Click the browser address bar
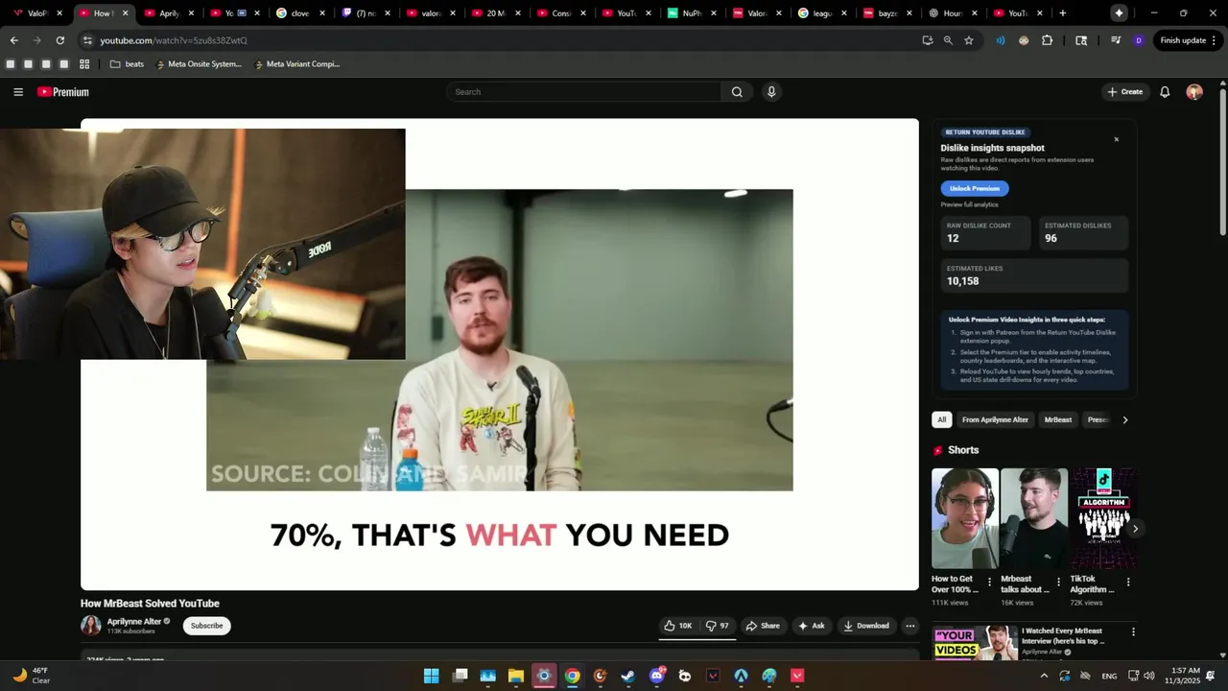 499,40
